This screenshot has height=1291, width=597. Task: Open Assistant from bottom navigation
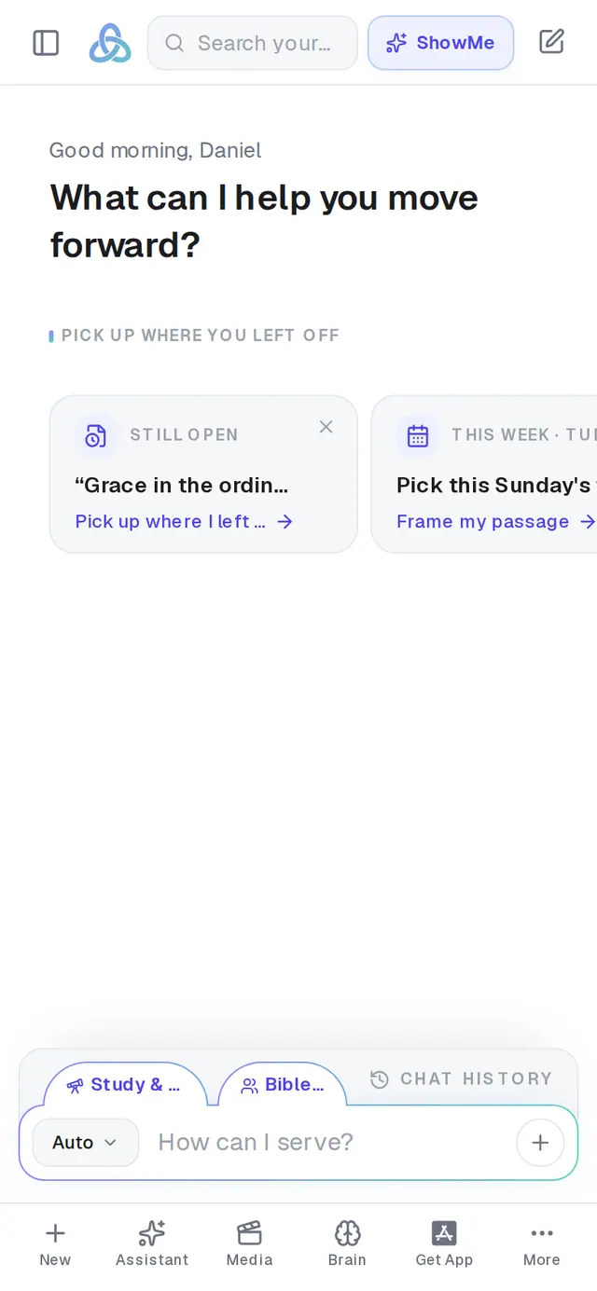pyautogui.click(x=152, y=1244)
